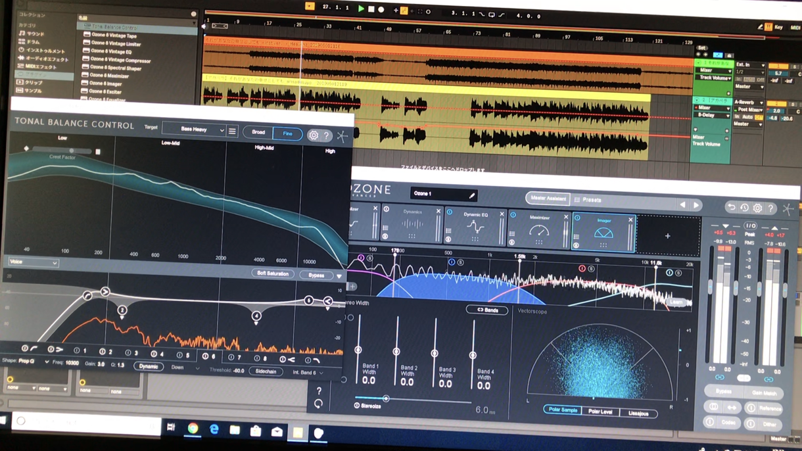Go to the next Ozone preset arrow
The width and height of the screenshot is (802, 451).
696,206
